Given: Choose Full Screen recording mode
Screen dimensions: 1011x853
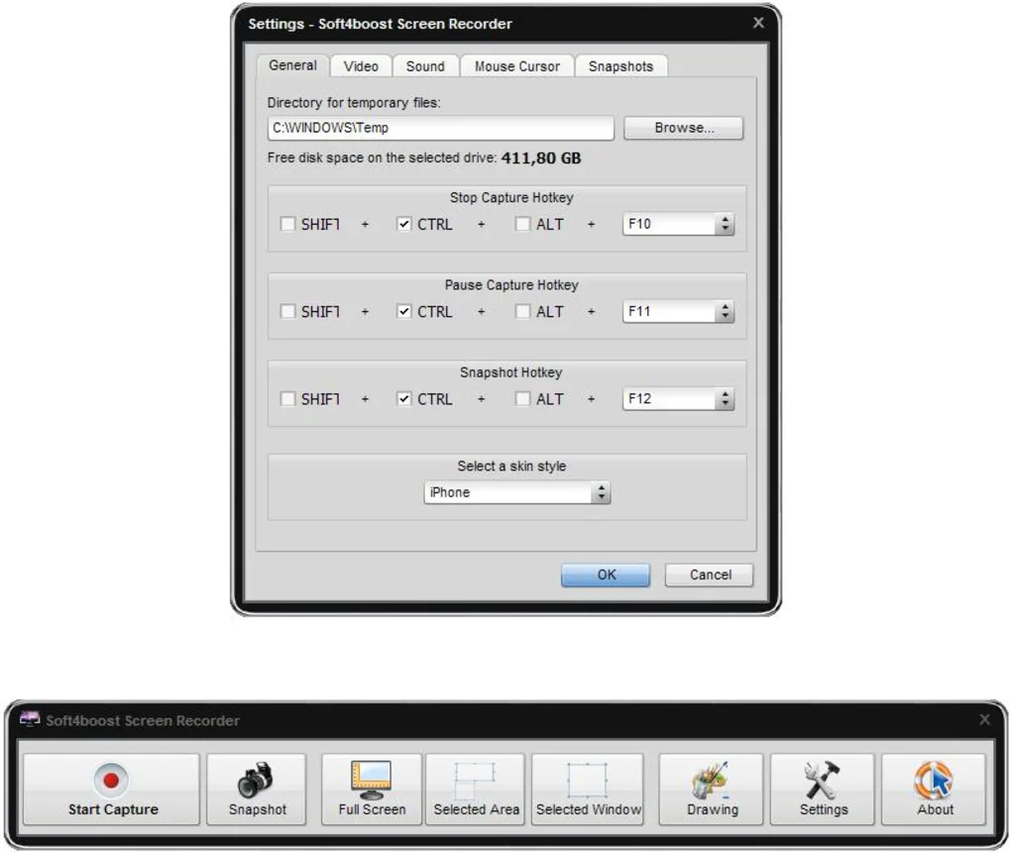Looking at the screenshot, I should [x=371, y=778].
